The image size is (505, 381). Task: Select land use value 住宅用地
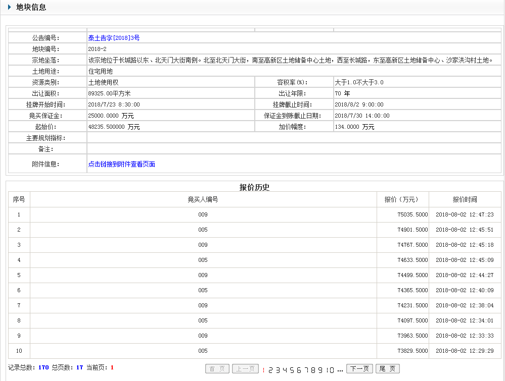(100, 71)
